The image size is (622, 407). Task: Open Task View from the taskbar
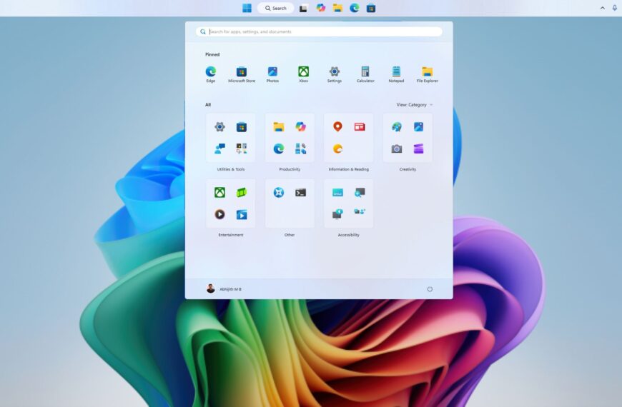pos(303,8)
